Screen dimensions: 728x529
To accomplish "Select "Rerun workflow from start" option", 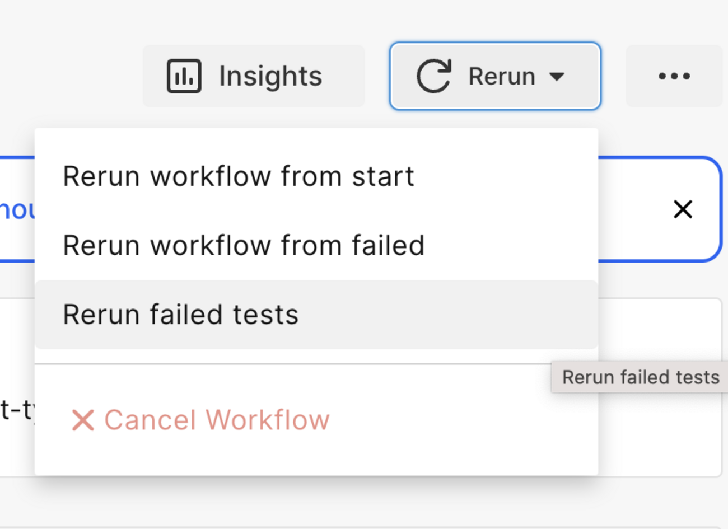I will click(239, 176).
